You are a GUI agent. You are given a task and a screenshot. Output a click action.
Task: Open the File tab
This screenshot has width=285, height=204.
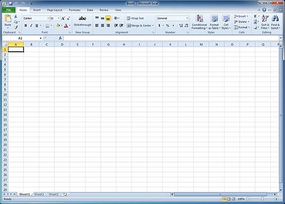tap(9, 10)
